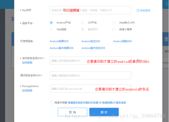
Task: Open the Android地图SDK link
Action: (59, 41)
